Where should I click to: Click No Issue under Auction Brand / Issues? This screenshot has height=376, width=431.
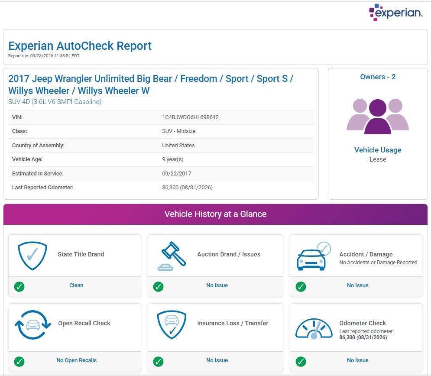pos(217,285)
